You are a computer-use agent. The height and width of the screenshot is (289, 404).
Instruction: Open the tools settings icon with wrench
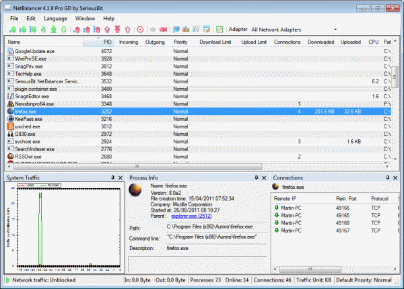click(196, 30)
